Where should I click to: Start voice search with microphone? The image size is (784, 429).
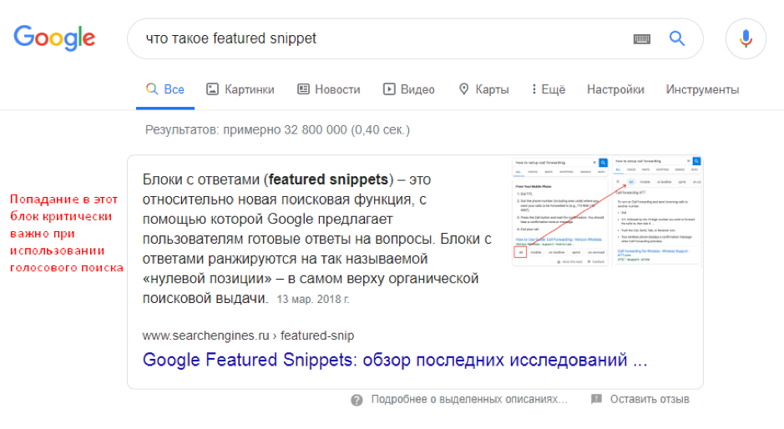click(746, 38)
